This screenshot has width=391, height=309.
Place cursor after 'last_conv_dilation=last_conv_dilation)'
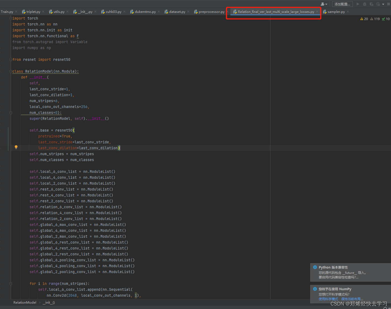coord(120,148)
